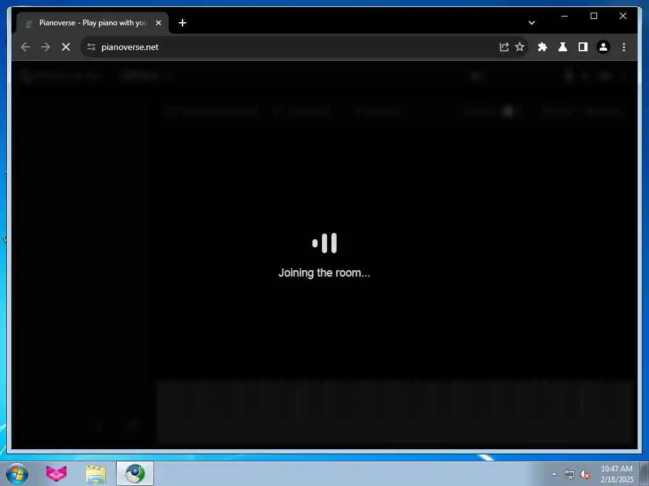
Task: Open Chrome Labs flask icon
Action: (x=563, y=47)
